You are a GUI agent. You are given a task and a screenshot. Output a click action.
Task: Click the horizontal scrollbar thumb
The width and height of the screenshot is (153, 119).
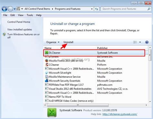(78, 105)
